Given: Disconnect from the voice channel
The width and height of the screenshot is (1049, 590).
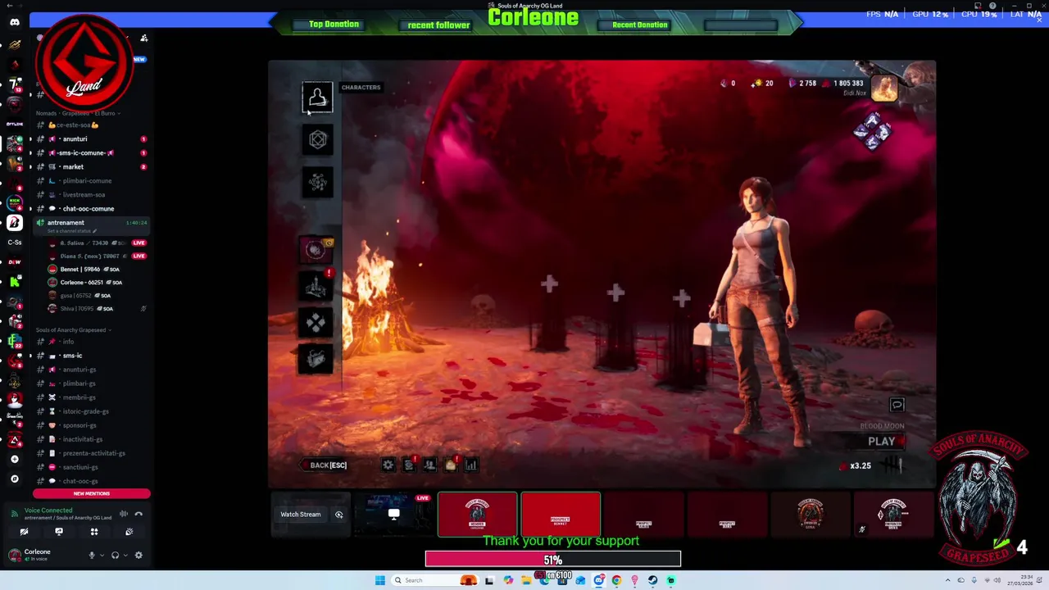Looking at the screenshot, I should click(x=139, y=514).
